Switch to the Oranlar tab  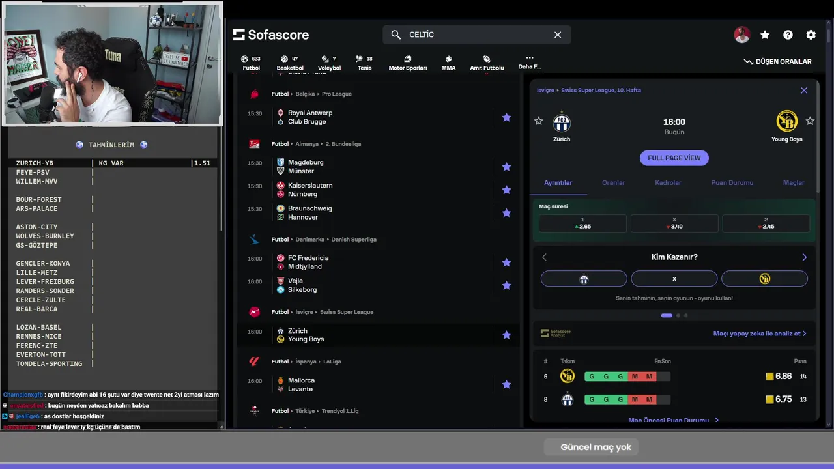(613, 183)
